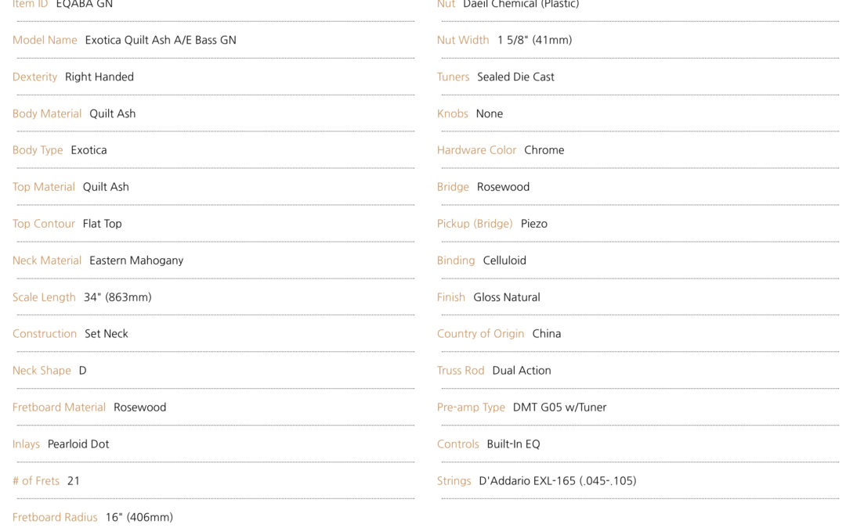Click the Exotica Quilt Ash A/E Bass GN text
846x528 pixels.
click(161, 40)
